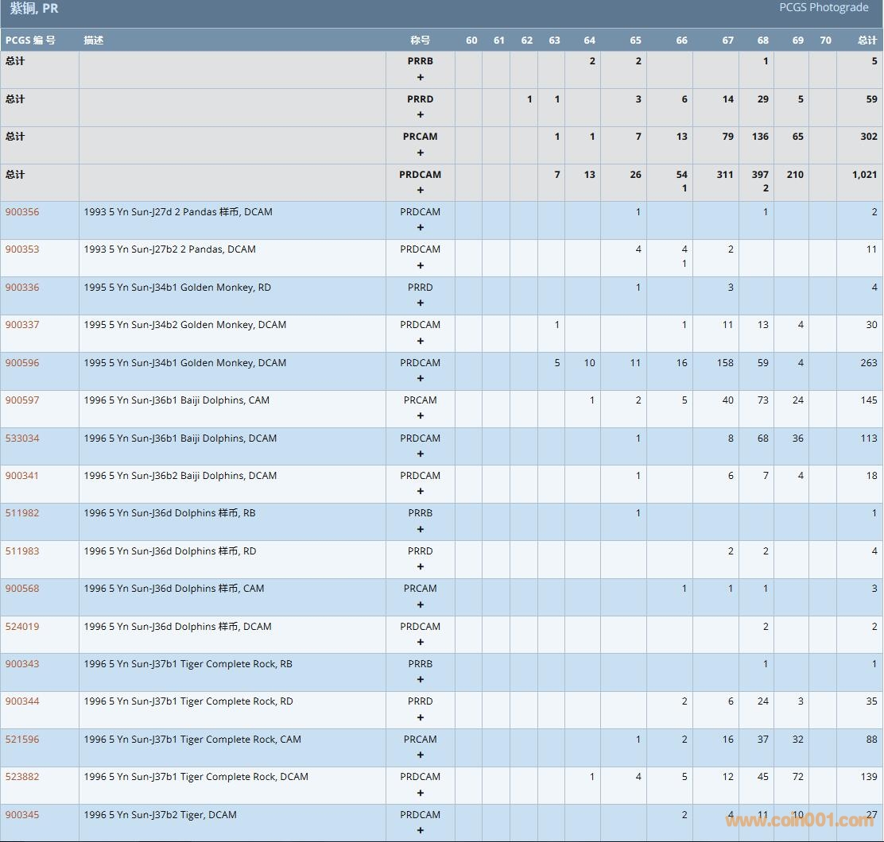This screenshot has width=884, height=842.
Task: Click plus icon for coin 900597
Action: point(421,416)
